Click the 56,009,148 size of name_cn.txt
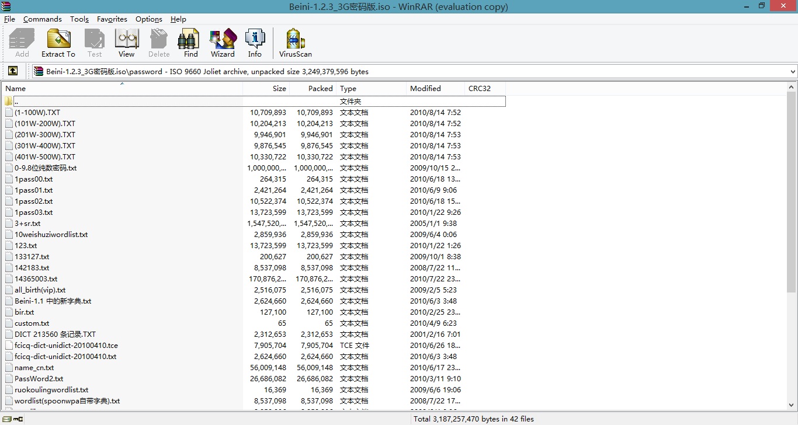The width and height of the screenshot is (798, 425). [x=268, y=368]
